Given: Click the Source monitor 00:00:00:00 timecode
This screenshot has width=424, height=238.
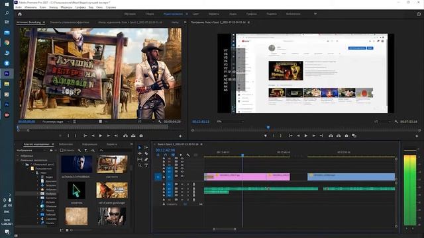Looking at the screenshot, I should (x=26, y=122).
